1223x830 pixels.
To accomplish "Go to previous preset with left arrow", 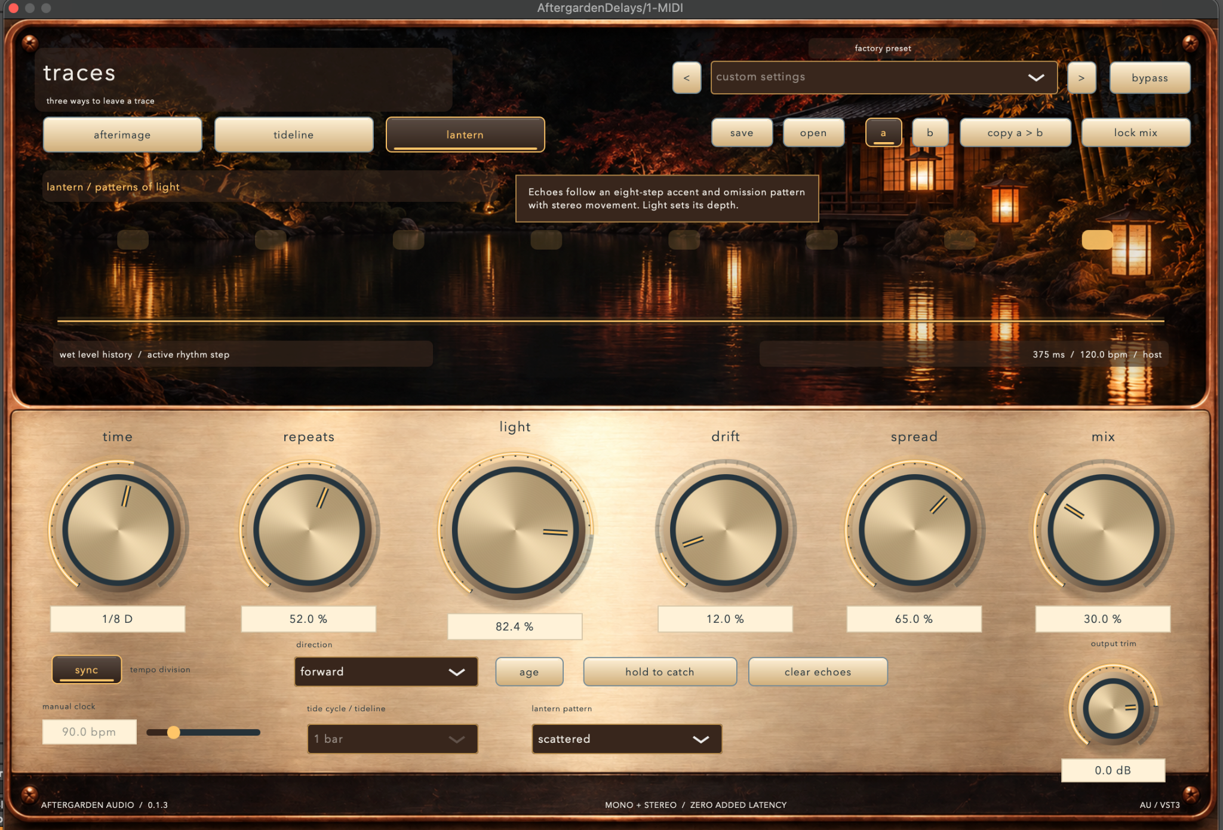I will pyautogui.click(x=687, y=78).
